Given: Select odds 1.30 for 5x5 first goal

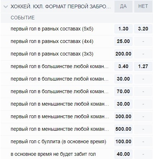Looking at the screenshot, I should pos(123,29).
